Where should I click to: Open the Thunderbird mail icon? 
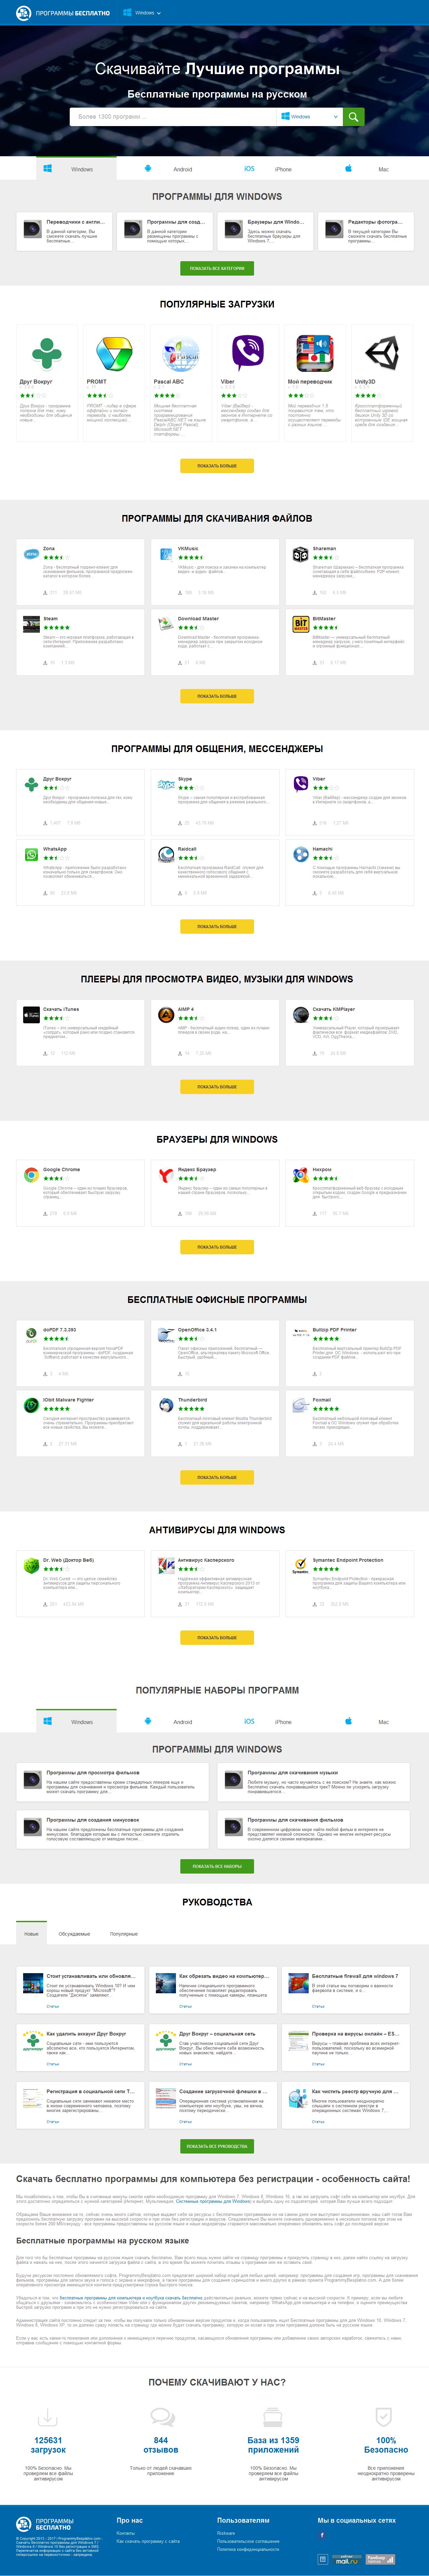click(166, 1405)
